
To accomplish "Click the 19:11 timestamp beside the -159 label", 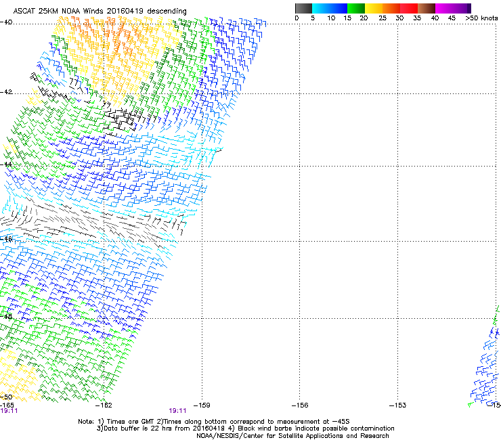I will click(x=177, y=411).
